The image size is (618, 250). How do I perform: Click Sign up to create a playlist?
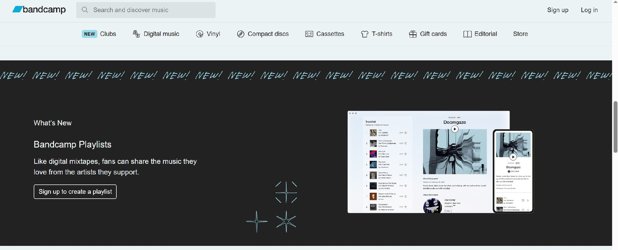click(x=75, y=192)
